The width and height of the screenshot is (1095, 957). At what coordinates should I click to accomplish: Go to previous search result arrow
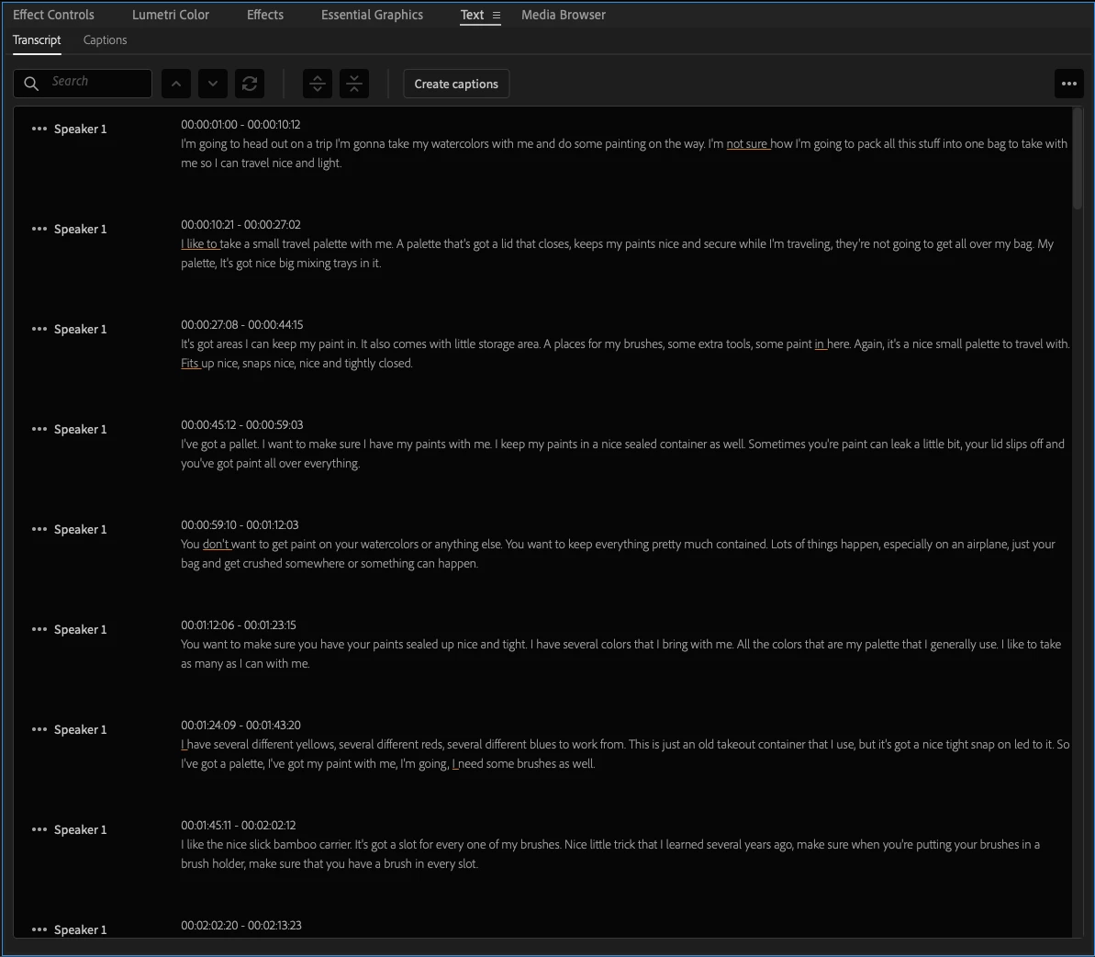click(176, 84)
